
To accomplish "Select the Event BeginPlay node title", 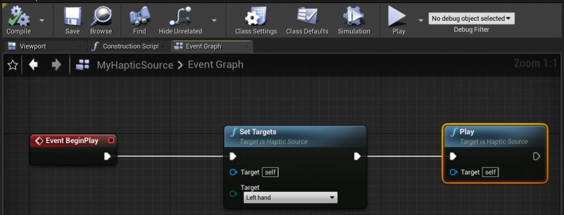I will 72,140.
